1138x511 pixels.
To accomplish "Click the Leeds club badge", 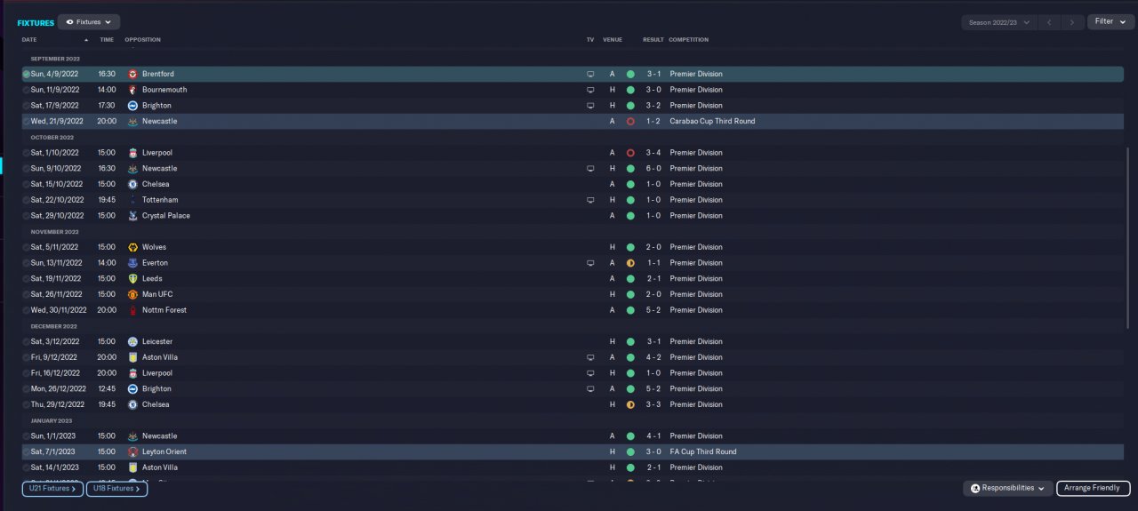I will coord(132,279).
